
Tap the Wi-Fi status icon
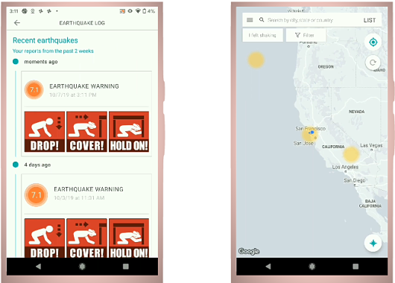tap(138, 11)
